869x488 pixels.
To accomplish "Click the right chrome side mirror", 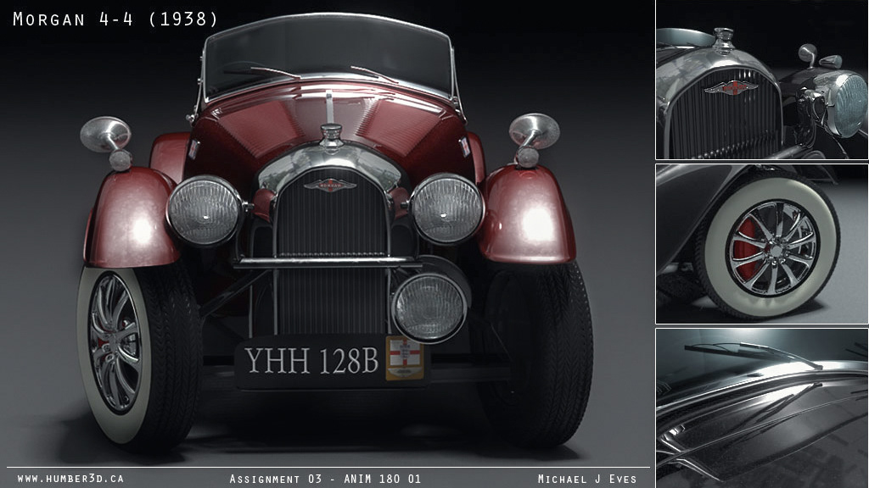I will [533, 139].
